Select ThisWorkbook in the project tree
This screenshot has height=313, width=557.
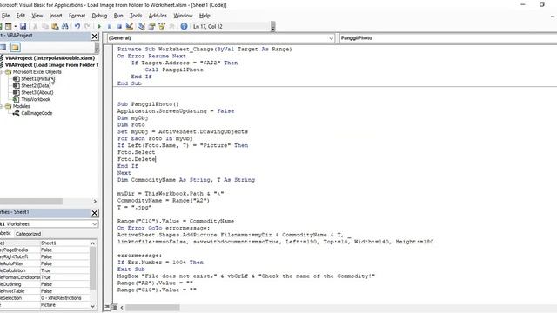click(x=36, y=99)
